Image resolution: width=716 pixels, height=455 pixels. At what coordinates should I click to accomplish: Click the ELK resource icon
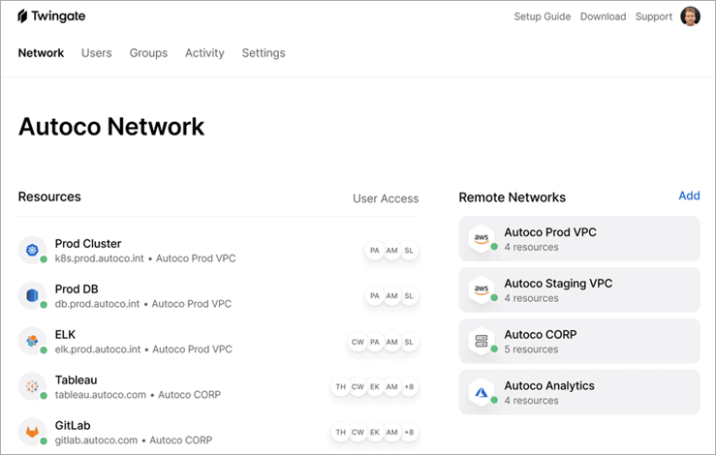(x=32, y=342)
